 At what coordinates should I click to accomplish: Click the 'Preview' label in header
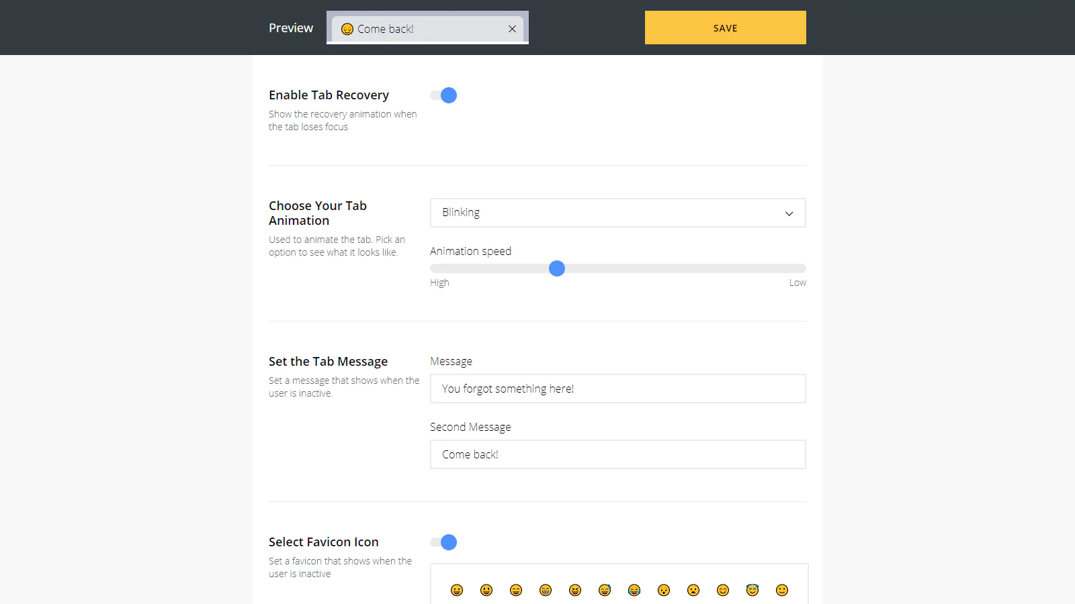tap(291, 28)
